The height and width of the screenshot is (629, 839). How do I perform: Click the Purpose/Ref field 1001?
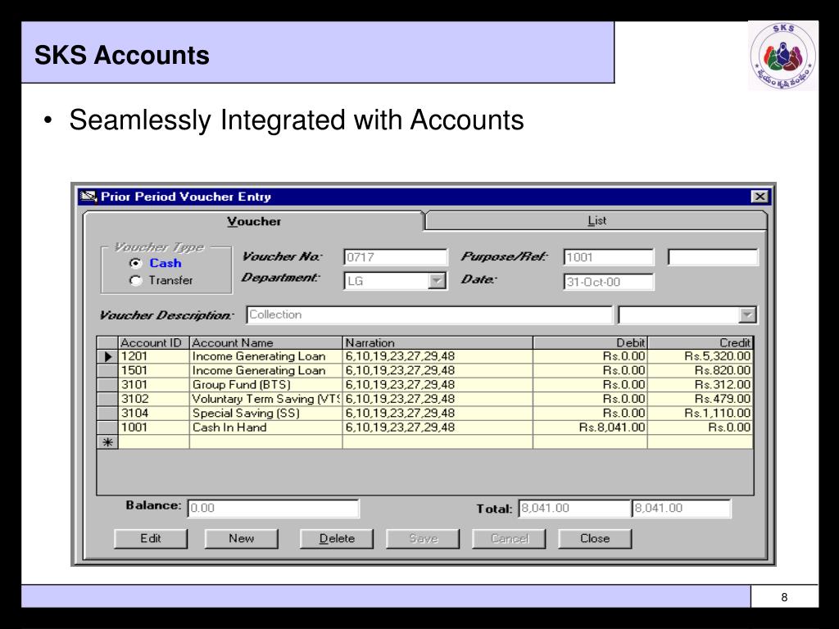click(609, 257)
